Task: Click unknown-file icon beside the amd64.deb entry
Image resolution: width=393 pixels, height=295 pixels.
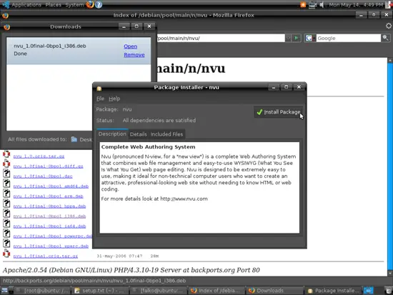Action: (x=6, y=184)
